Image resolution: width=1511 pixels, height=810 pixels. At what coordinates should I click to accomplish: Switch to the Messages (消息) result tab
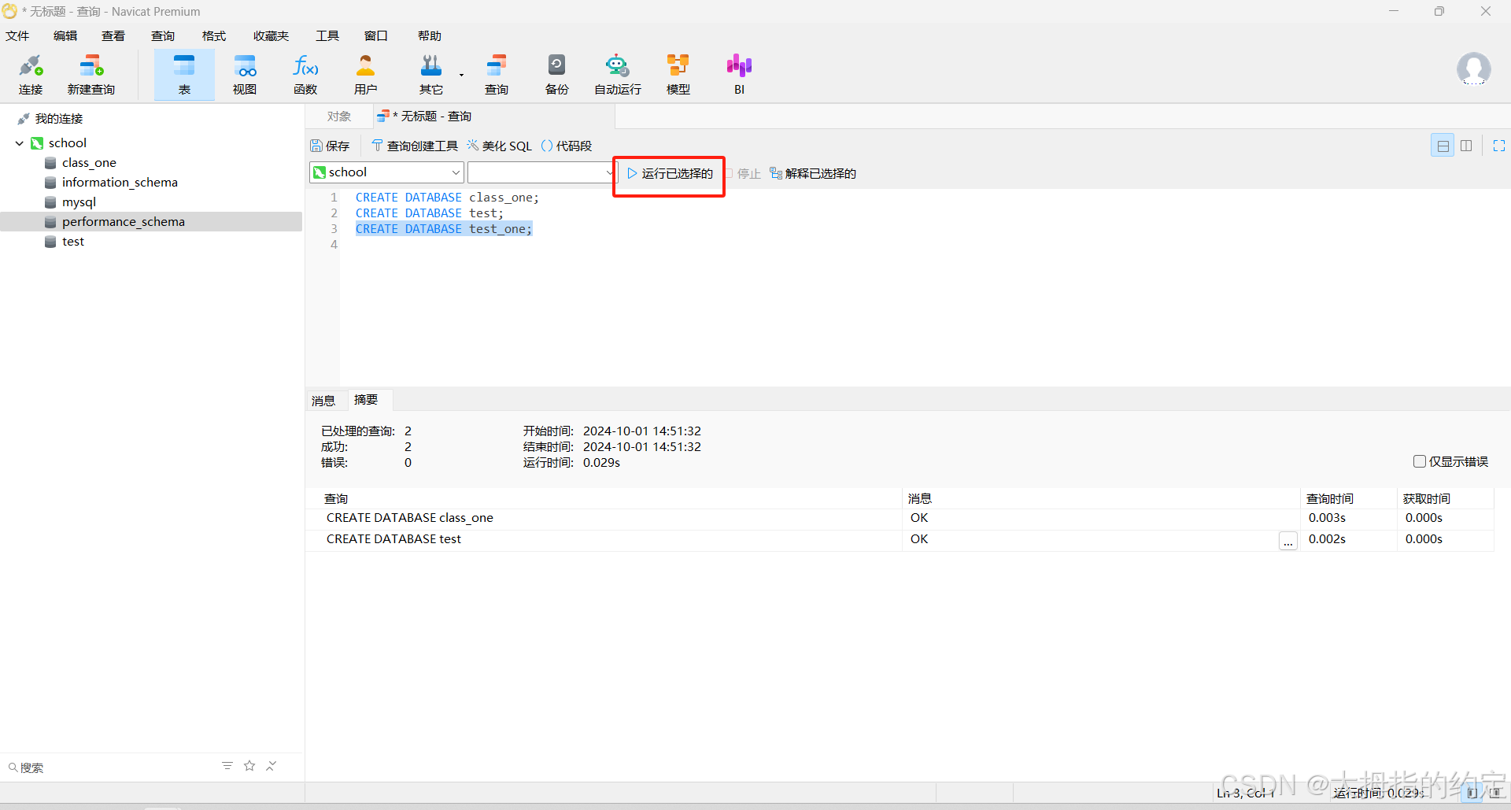pos(323,401)
